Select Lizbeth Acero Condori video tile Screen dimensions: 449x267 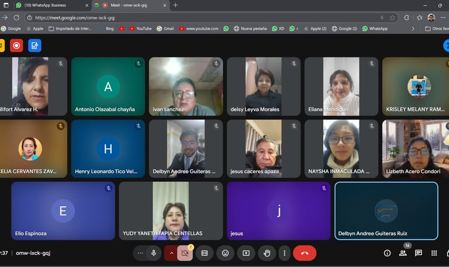point(416,148)
